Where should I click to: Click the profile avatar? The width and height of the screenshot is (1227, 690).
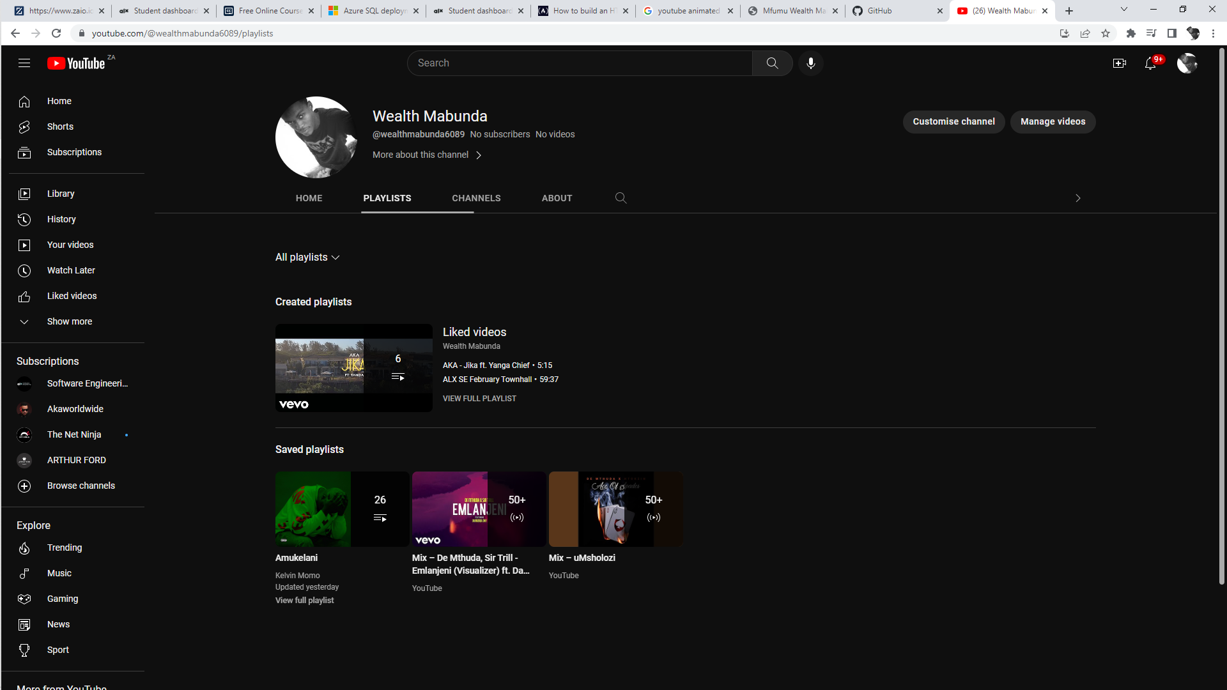point(1187,63)
